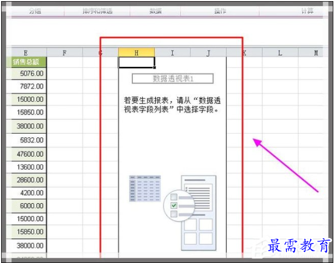Select the cell containing 13600.00
The height and width of the screenshot is (263, 335).
[27, 167]
